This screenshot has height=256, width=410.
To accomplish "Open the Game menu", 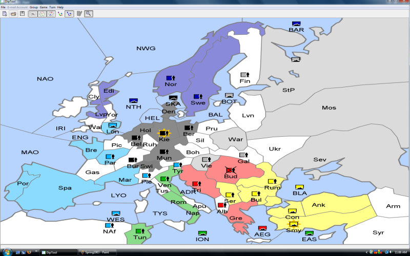I will (44, 7).
